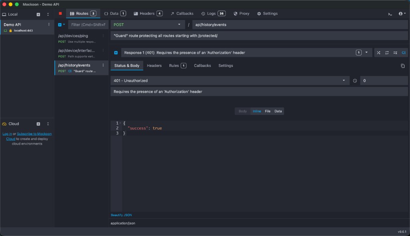This screenshot has width=410, height=236.
Task: Switch to the top Callbacks tab
Action: coord(182,13)
